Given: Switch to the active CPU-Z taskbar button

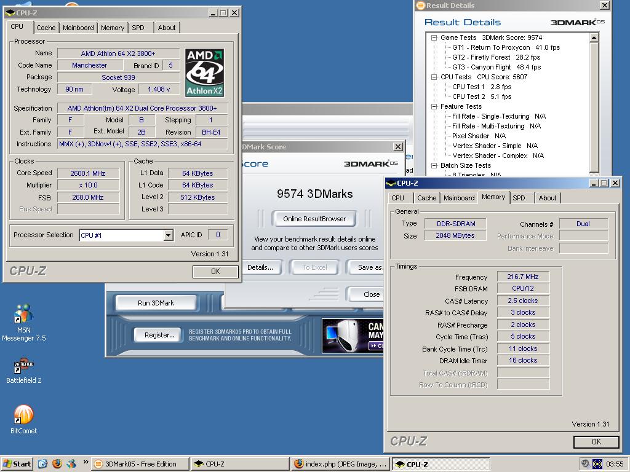Looking at the screenshot, I should (441, 465).
